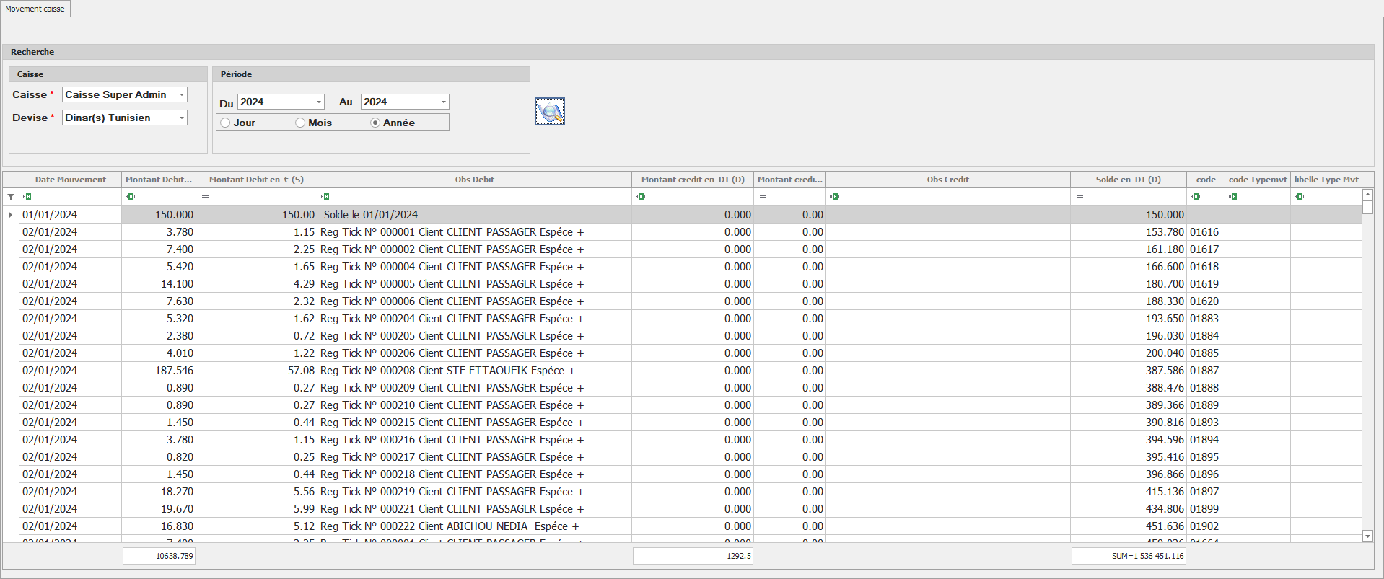Select the Jour radio button
1384x579 pixels.
click(226, 123)
